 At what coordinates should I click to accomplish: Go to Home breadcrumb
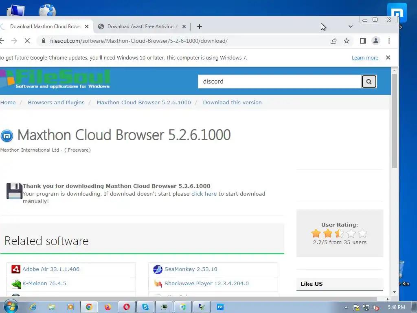click(8, 102)
